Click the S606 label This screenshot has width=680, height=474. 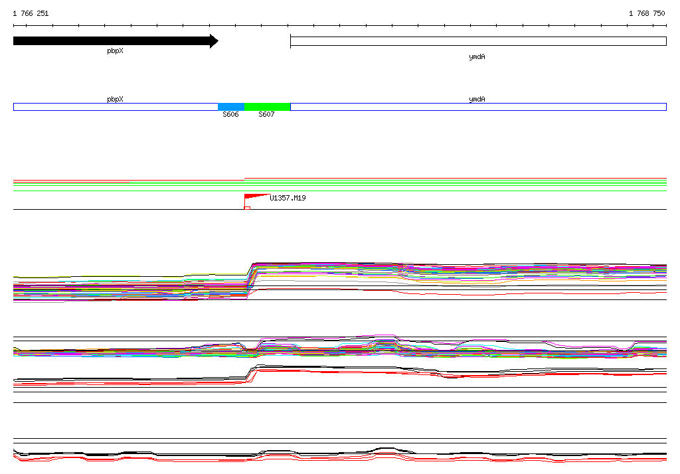point(230,114)
